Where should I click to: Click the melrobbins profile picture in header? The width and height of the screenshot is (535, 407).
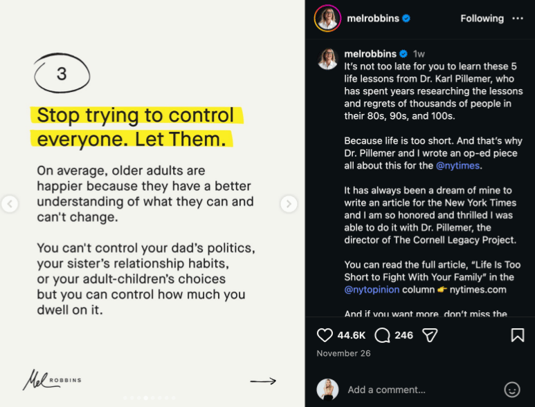327,19
